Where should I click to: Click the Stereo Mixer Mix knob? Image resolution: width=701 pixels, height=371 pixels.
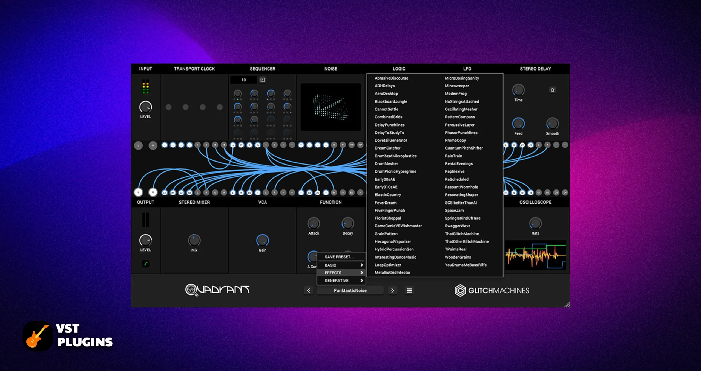pos(194,240)
